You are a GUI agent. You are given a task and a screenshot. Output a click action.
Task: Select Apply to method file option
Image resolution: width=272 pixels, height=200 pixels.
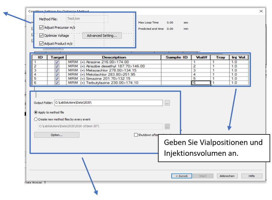(x=36, y=112)
